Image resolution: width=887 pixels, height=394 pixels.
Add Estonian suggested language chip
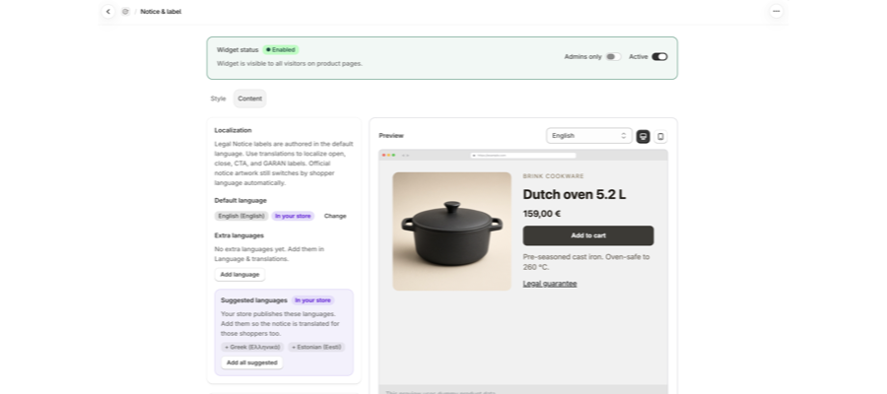(x=316, y=347)
